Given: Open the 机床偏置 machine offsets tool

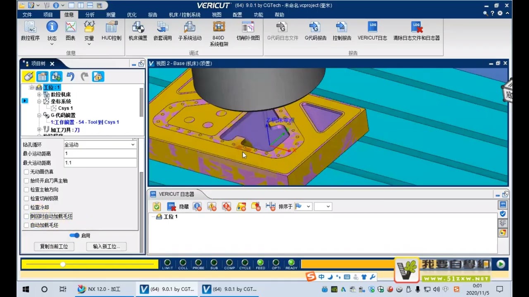Looking at the screenshot, I should pyautogui.click(x=138, y=31).
